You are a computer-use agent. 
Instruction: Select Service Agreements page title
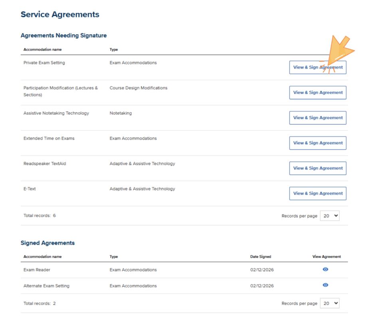60,14
